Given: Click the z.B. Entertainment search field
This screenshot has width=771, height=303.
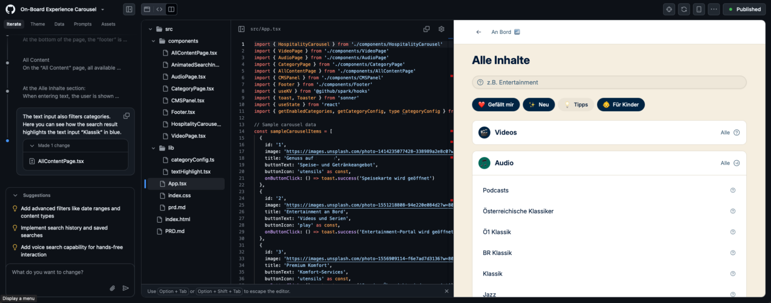Looking at the screenshot, I should click(x=609, y=82).
